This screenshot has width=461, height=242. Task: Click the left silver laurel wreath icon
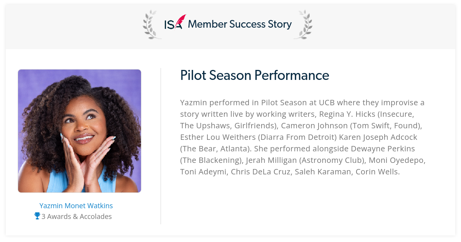pos(152,25)
